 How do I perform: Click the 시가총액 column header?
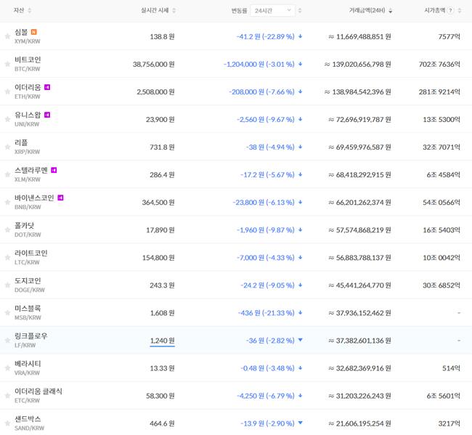click(x=434, y=11)
